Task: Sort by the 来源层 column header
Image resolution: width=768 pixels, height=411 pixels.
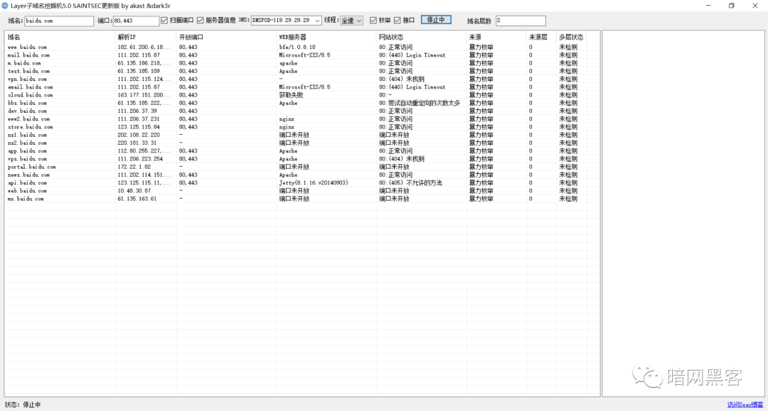Action: coord(541,37)
